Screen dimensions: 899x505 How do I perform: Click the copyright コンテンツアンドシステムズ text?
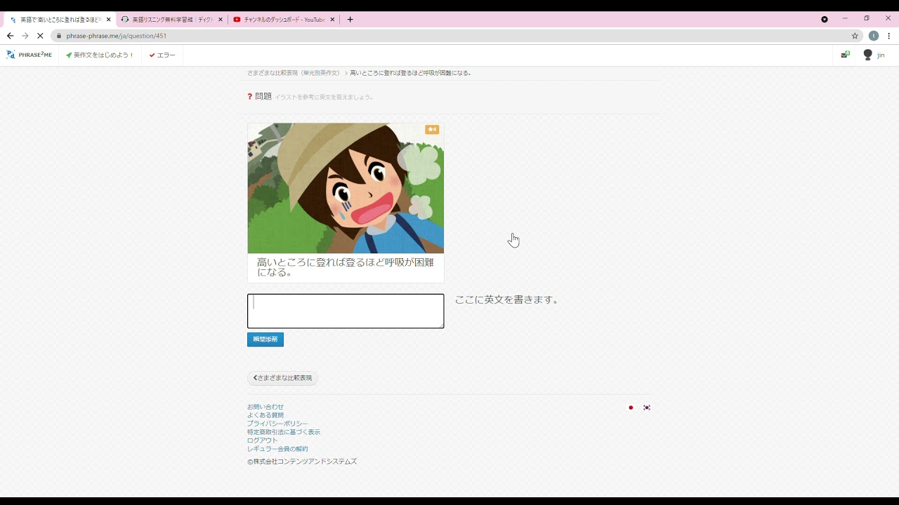click(302, 462)
